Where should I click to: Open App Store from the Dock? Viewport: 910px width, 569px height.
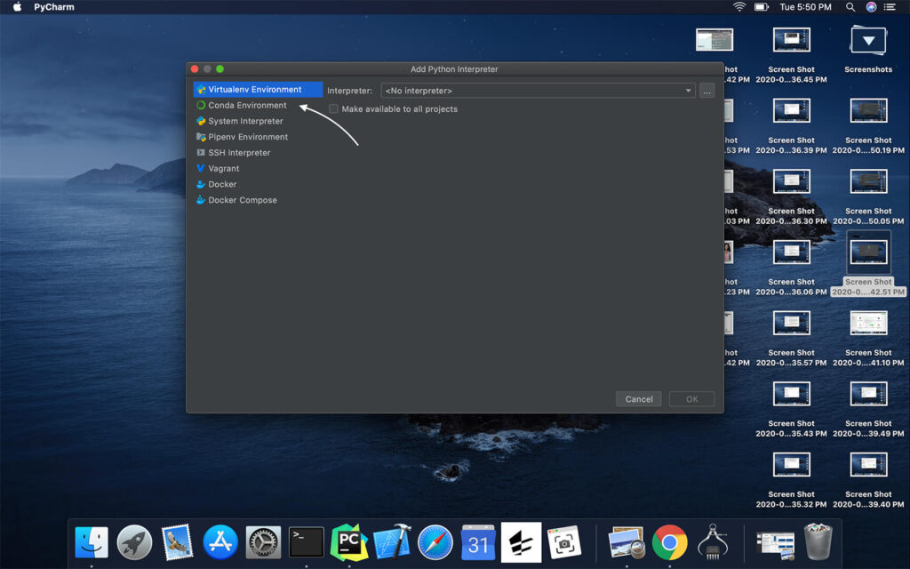[x=220, y=543]
